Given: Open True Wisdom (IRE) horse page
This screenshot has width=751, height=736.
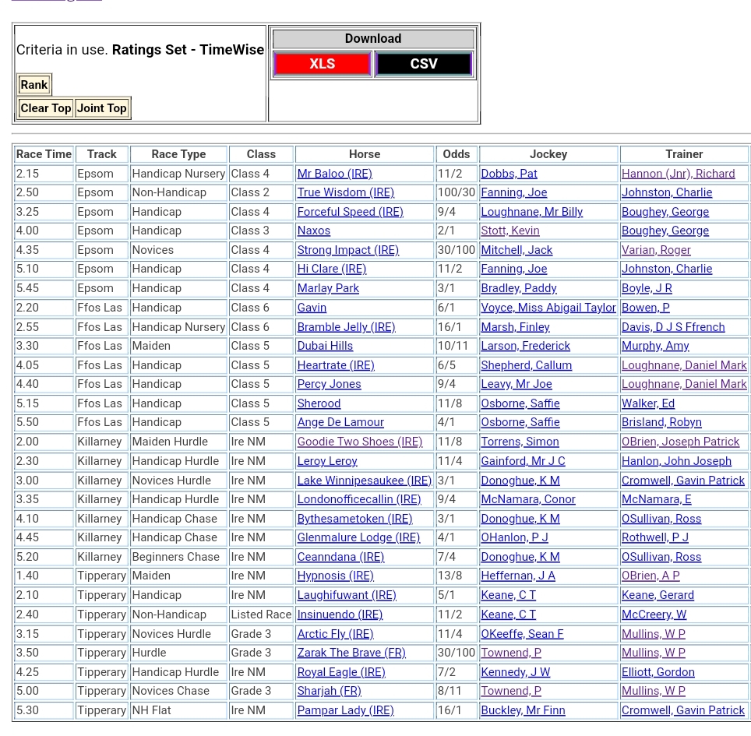Looking at the screenshot, I should 345,192.
